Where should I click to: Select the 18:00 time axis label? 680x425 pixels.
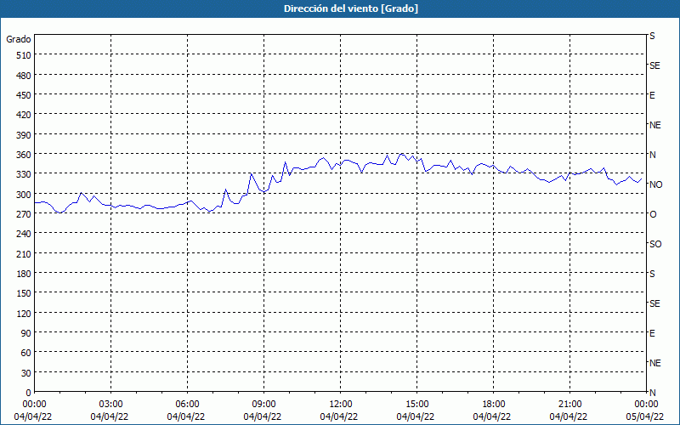[494, 405]
